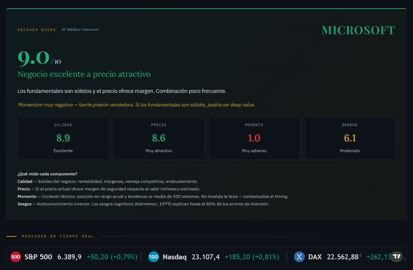Click the 'Calidad — Solidez del negocio' explanation line
Screen dimensions: 413x270
(108, 181)
